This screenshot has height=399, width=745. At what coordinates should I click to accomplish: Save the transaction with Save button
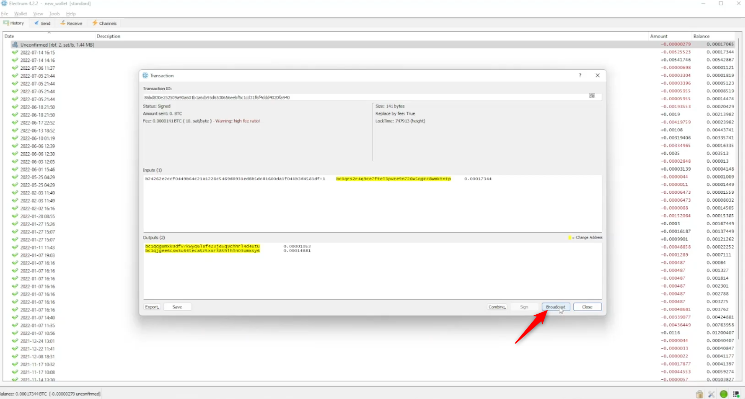tap(177, 307)
